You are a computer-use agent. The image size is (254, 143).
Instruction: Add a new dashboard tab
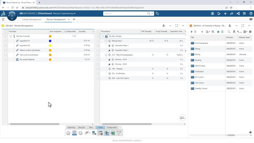pyautogui.click(x=74, y=19)
